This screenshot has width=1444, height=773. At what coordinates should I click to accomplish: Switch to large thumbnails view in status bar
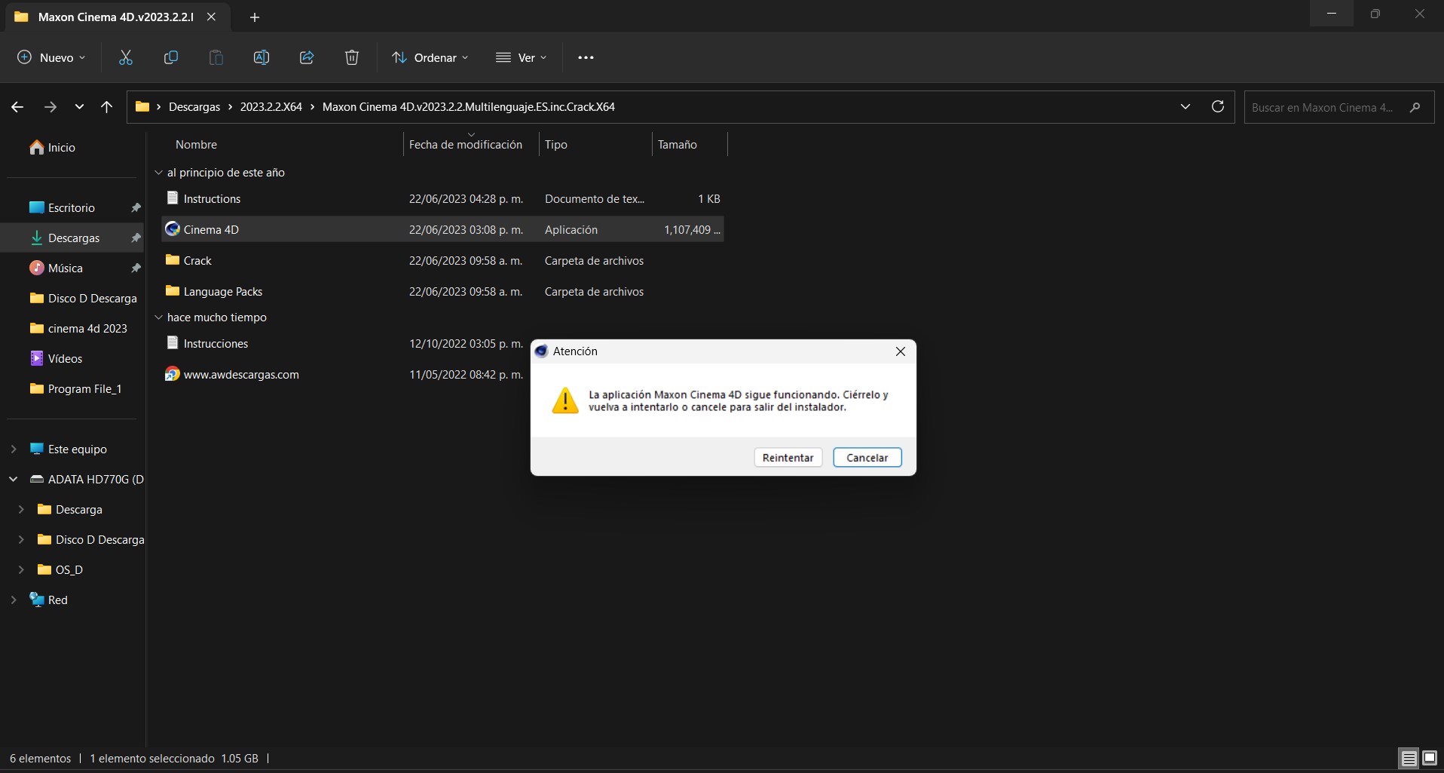coord(1429,758)
